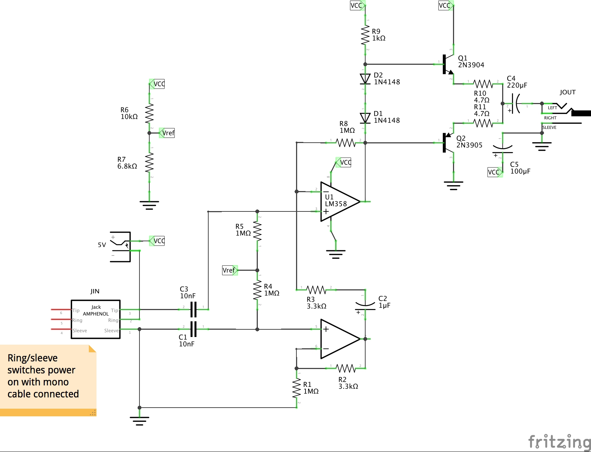
Task: Click the ground symbol below Q2
Action: 453,186
